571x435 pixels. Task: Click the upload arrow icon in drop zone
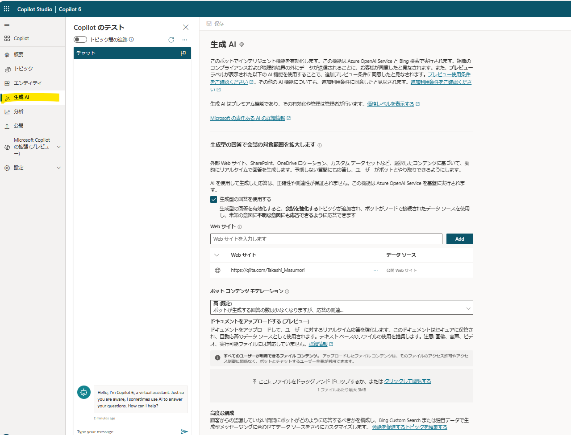tap(254, 382)
